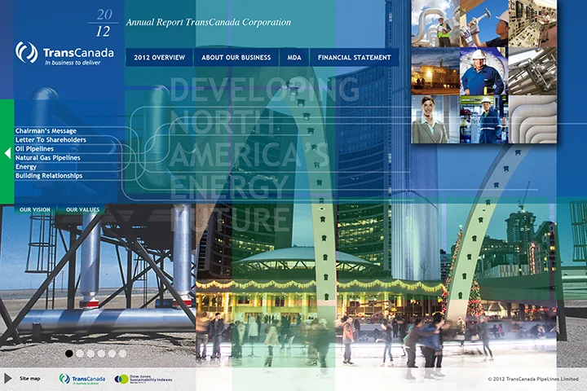Switch to the Our Values tab

coord(82,209)
